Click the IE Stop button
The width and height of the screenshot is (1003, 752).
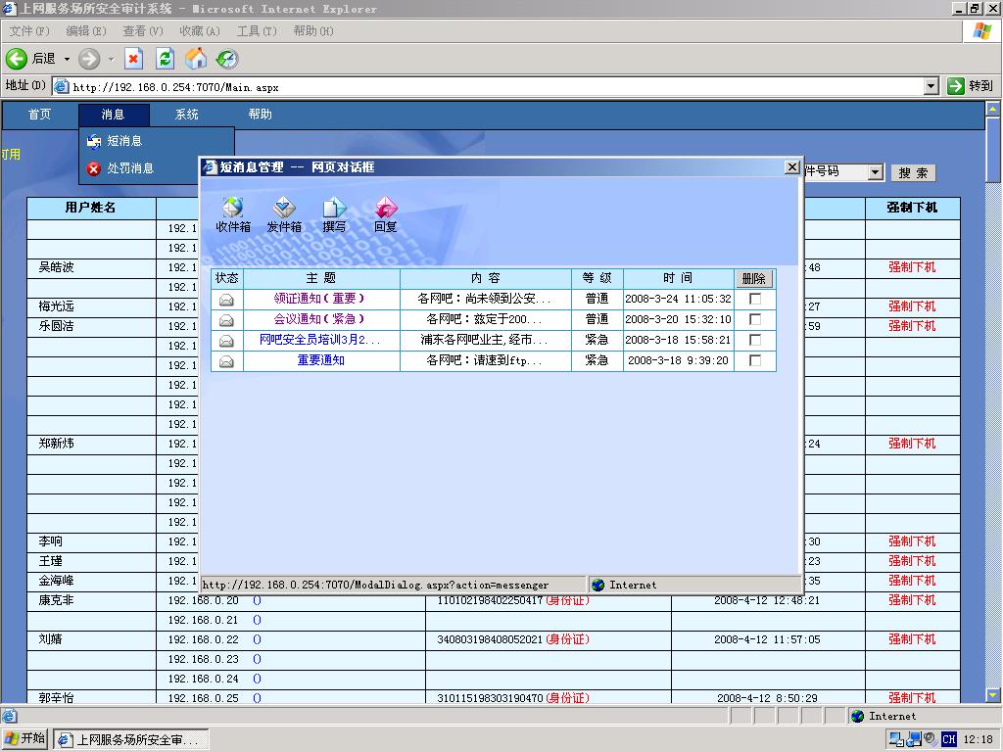point(133,59)
